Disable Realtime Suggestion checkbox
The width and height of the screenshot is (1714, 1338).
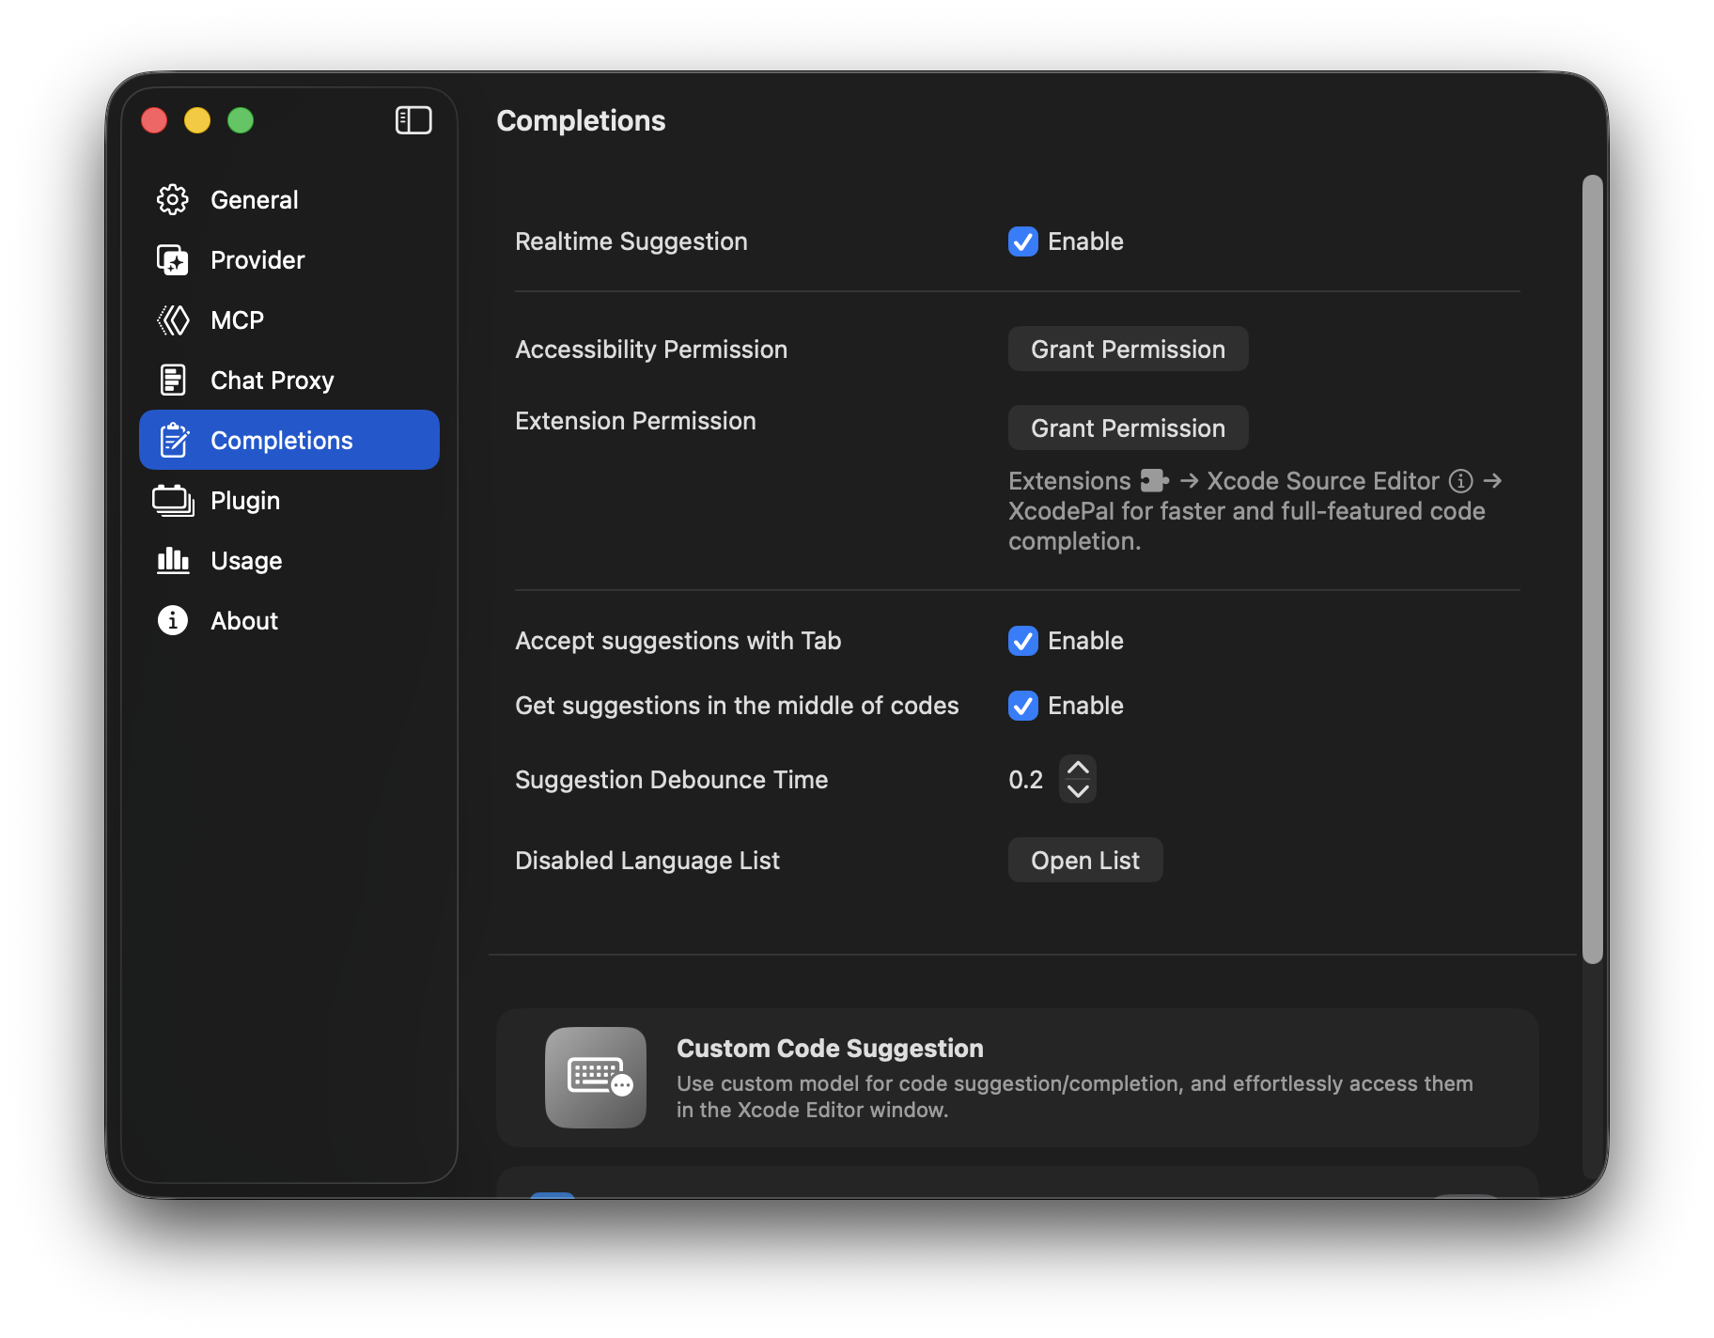[x=1023, y=241]
